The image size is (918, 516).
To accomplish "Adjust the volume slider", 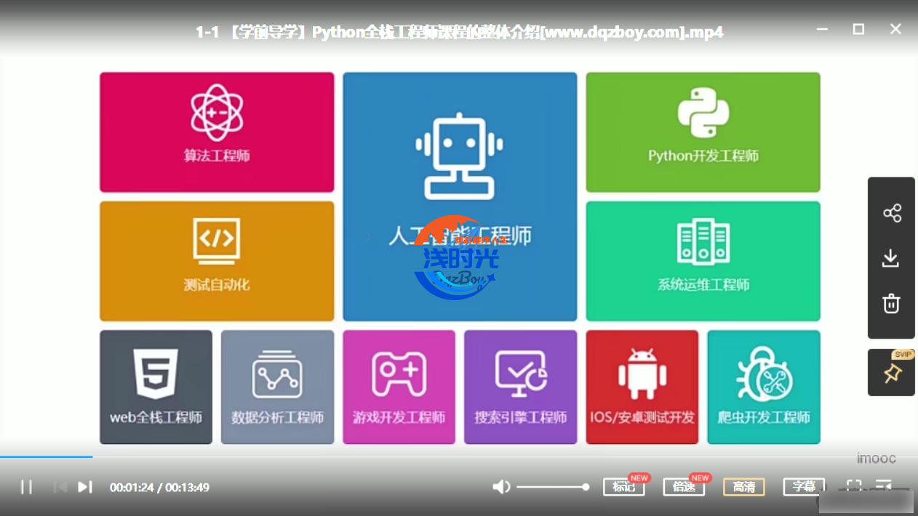I will coord(553,487).
